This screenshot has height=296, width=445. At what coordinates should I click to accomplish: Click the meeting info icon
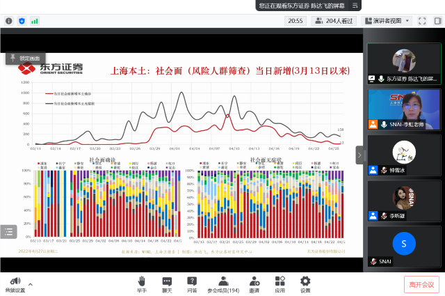pos(9,21)
